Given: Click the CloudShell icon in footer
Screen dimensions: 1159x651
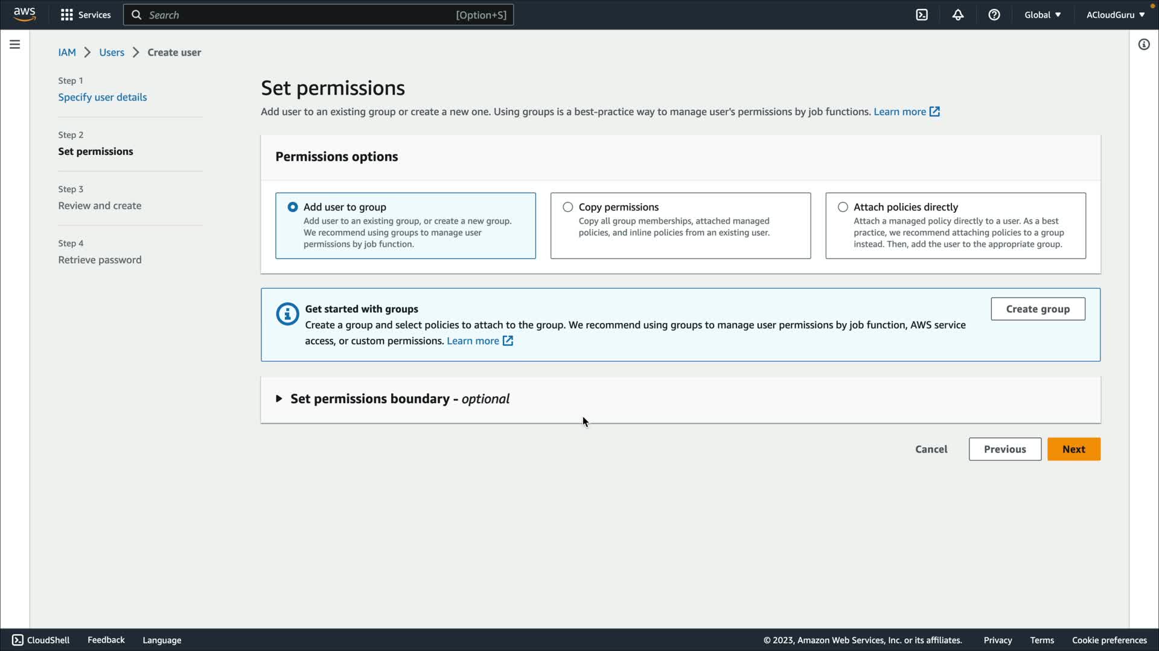Looking at the screenshot, I should (18, 640).
